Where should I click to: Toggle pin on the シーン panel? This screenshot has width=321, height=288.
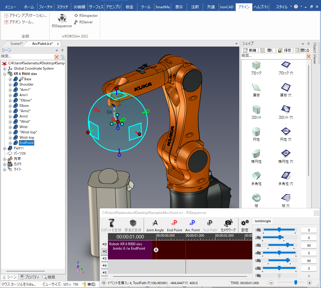point(62,50)
